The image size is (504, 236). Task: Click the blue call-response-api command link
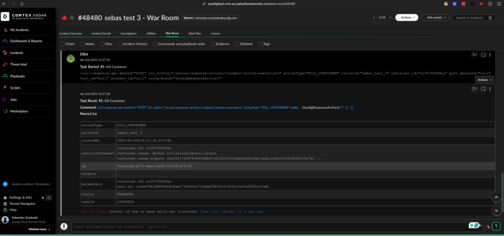(x=199, y=108)
